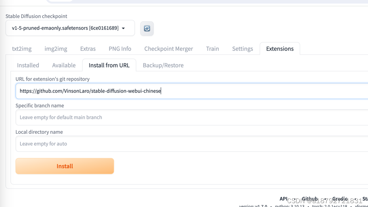Focus the Specific branch name field
The width and height of the screenshot is (368, 207).
[x=192, y=117]
